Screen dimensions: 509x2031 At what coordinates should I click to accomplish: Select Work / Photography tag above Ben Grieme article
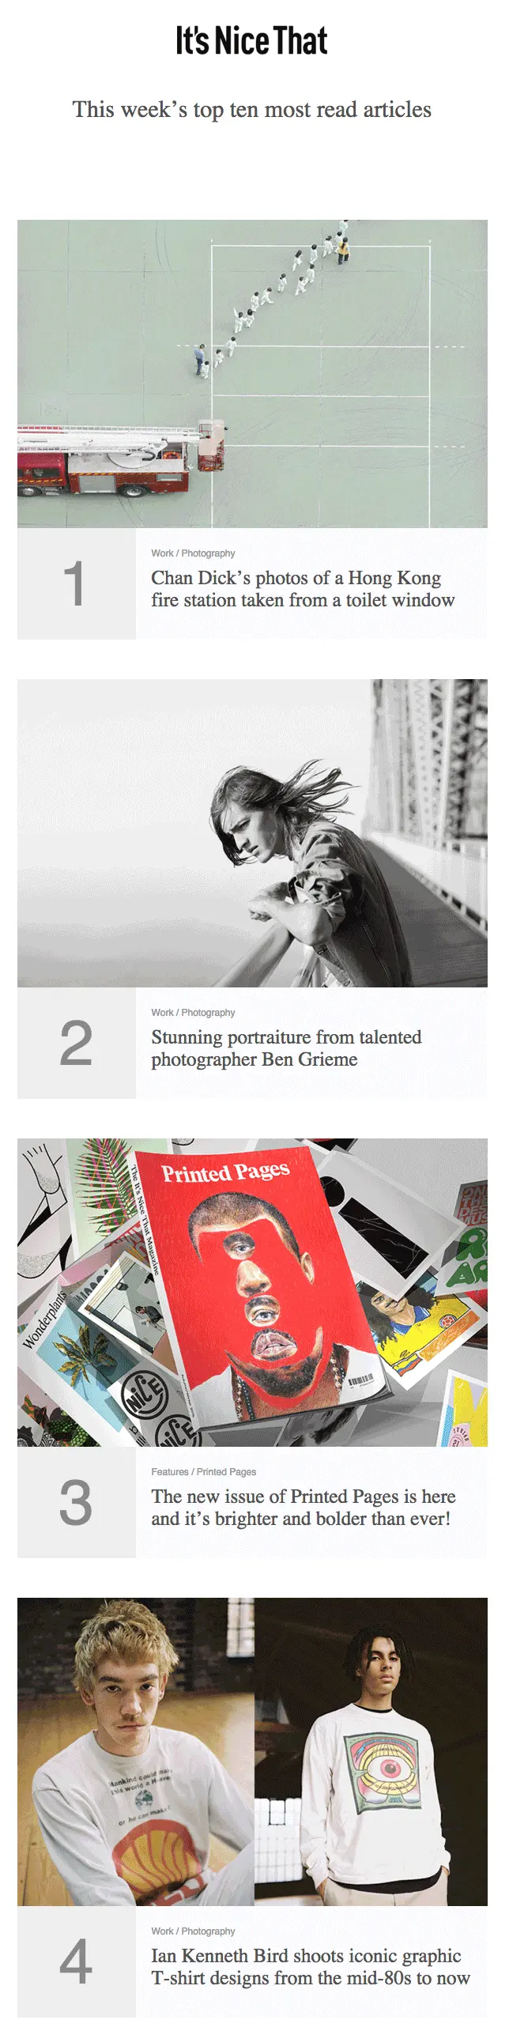tap(193, 1013)
